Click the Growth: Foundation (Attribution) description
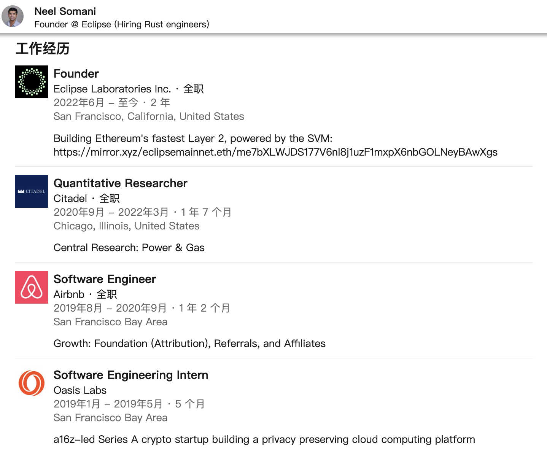 [x=189, y=344]
